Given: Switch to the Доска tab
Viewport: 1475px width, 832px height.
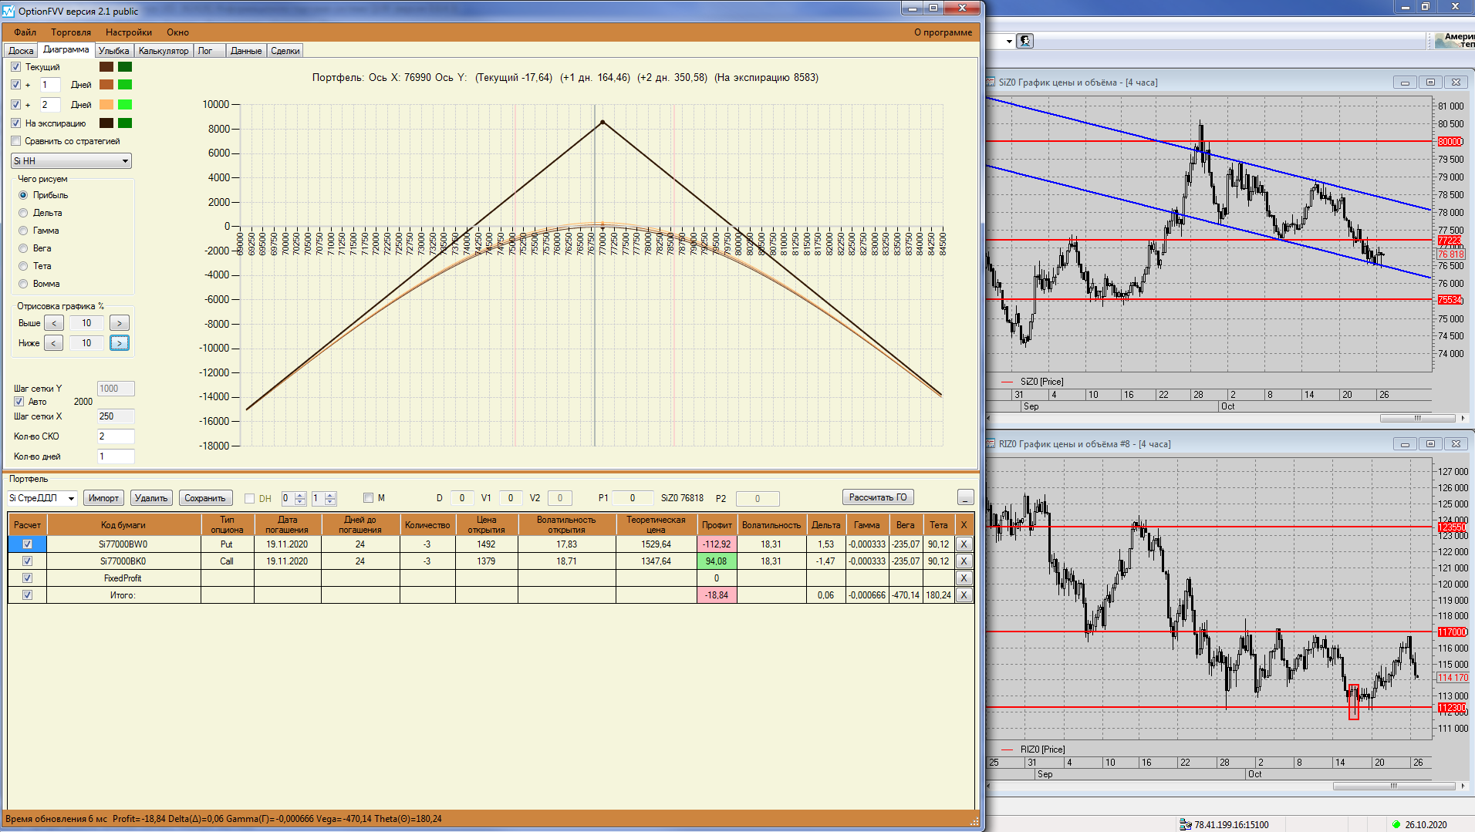Looking at the screenshot, I should coord(21,51).
